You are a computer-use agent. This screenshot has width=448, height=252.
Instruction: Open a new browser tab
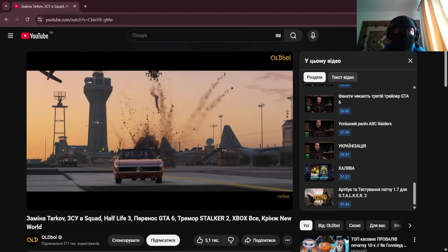85,6
